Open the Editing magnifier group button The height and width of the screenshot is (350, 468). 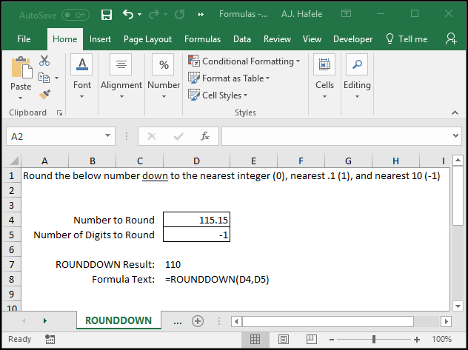[x=357, y=77]
